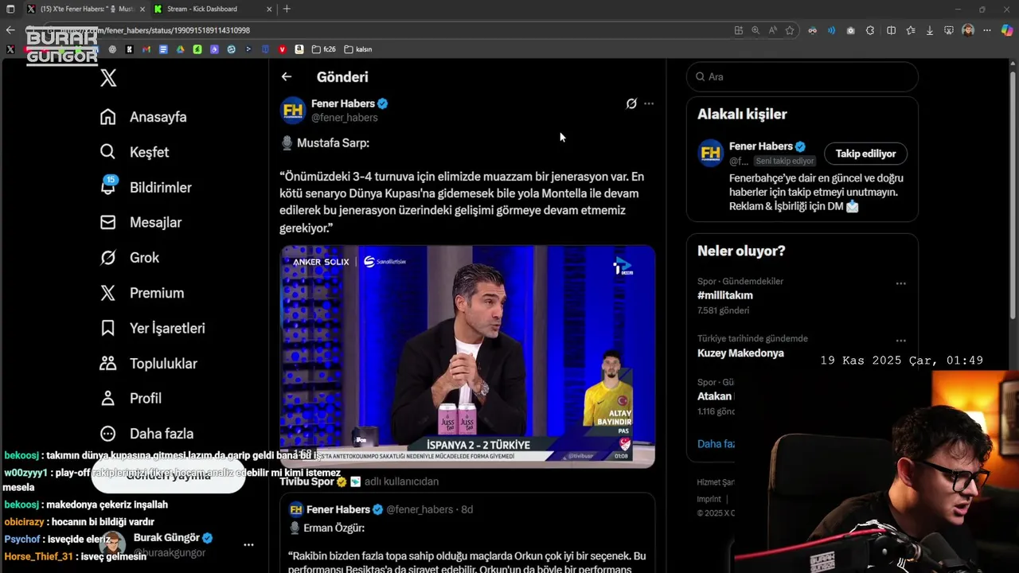The width and height of the screenshot is (1019, 573).
Task: Open the Downloads icon
Action: coord(930,30)
